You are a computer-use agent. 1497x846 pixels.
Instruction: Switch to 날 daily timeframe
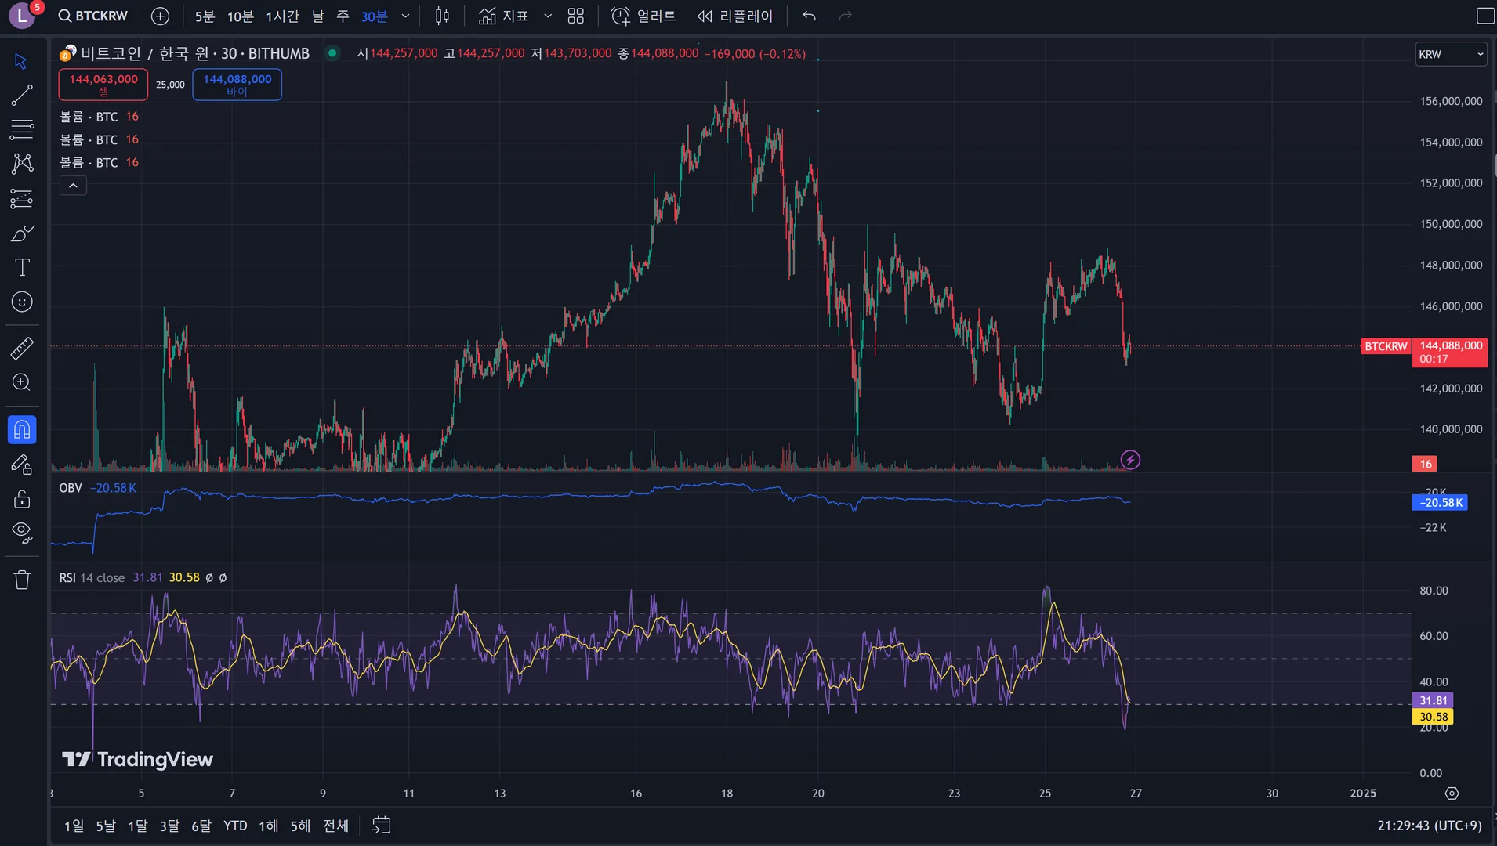point(318,16)
